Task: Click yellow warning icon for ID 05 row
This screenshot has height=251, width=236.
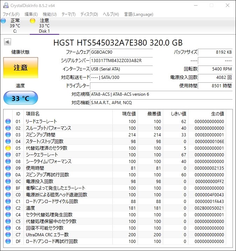Action: point(8,148)
